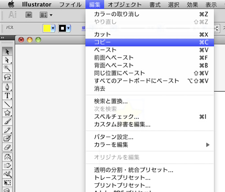Open the オブジェクト menu

coord(125,4)
